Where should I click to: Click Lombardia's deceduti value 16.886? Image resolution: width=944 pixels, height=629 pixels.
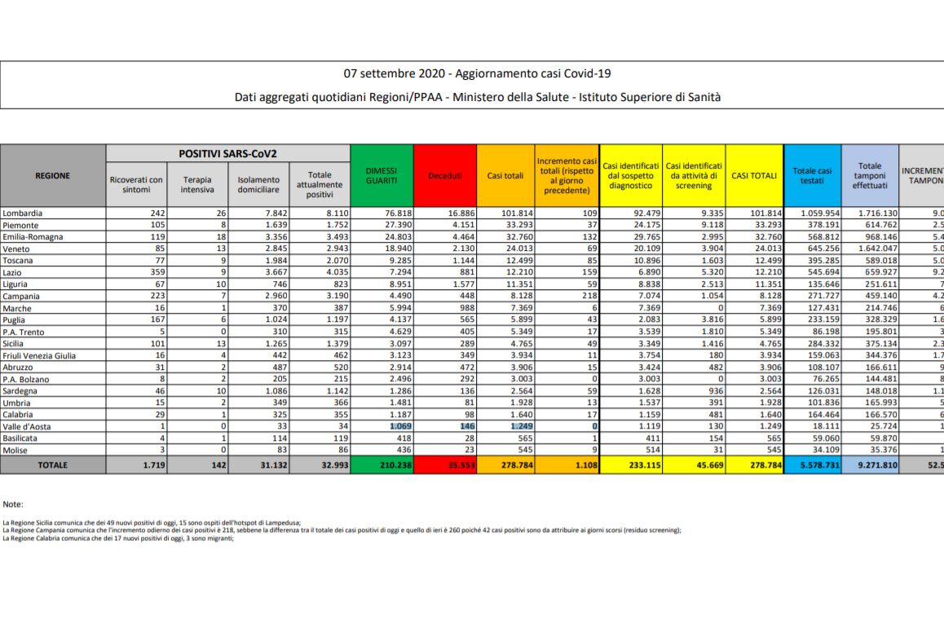tap(461, 213)
